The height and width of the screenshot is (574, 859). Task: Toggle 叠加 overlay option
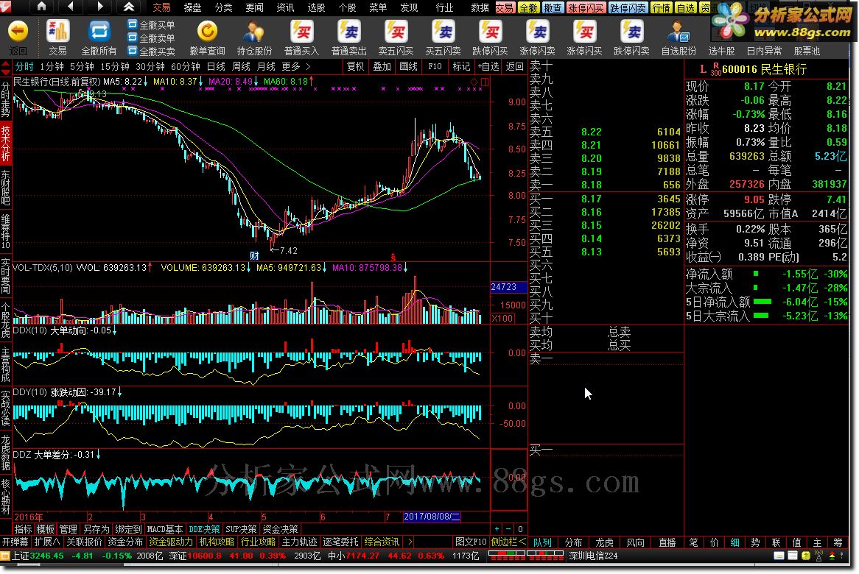pos(382,66)
